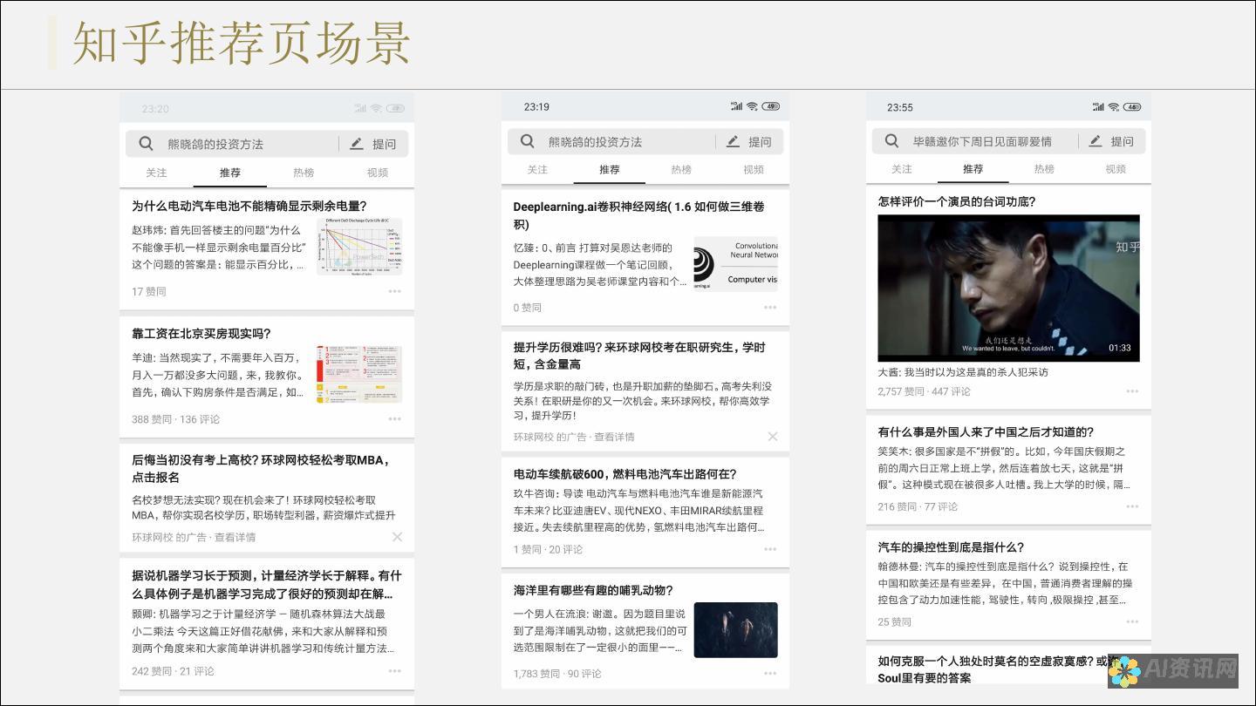The width and height of the screenshot is (1256, 706).
Task: Select 视频 tab in middle phone
Action: point(754,169)
